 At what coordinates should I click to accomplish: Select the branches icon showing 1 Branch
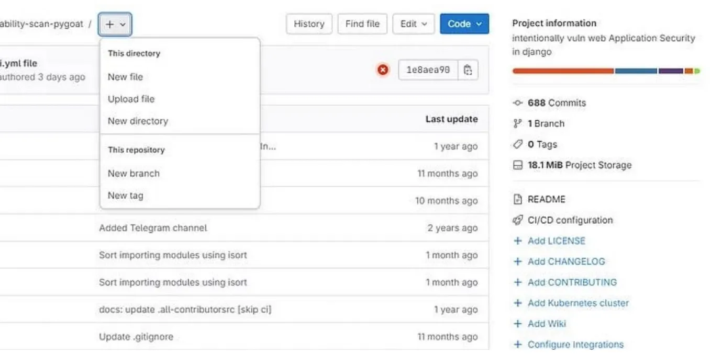[x=517, y=123]
